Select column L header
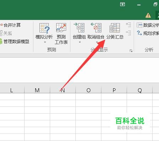 pos(11,90)
